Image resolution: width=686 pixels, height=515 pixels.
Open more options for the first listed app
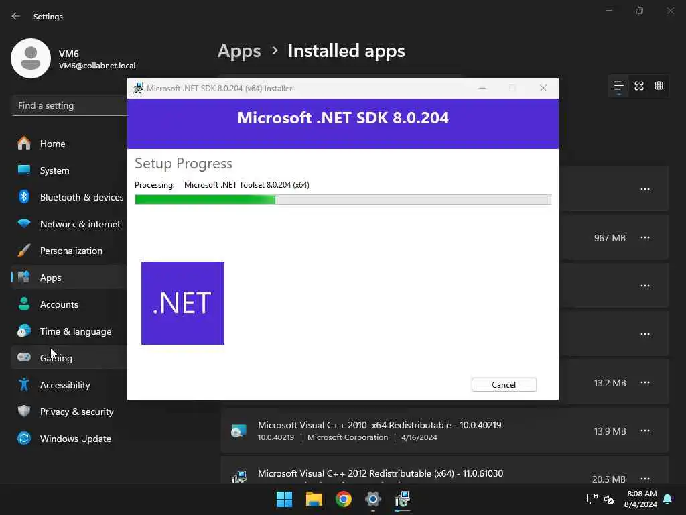pyautogui.click(x=645, y=189)
